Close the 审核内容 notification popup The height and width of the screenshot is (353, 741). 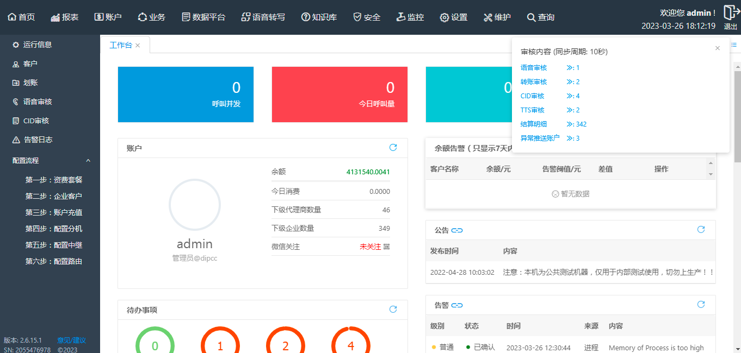click(x=718, y=48)
